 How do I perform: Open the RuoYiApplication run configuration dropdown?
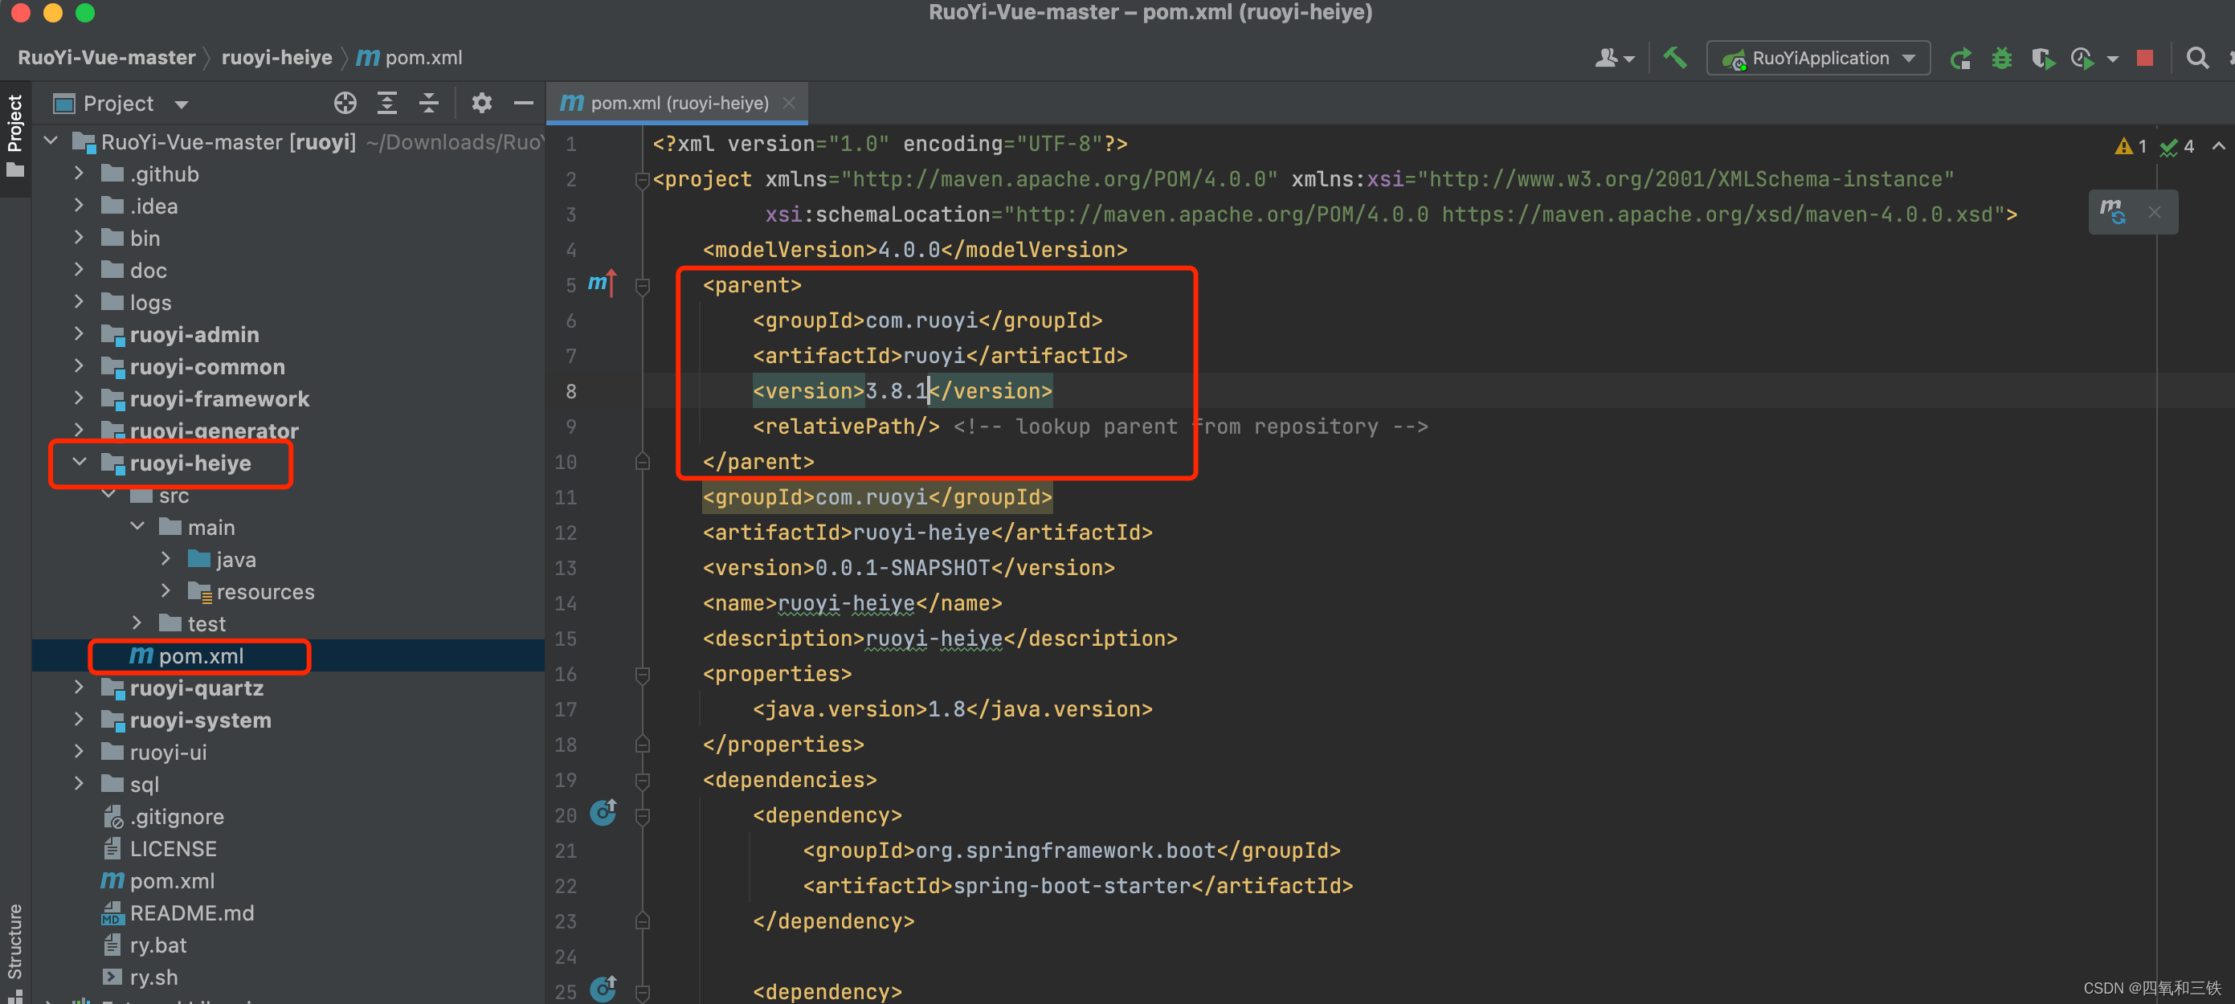pyautogui.click(x=1818, y=58)
